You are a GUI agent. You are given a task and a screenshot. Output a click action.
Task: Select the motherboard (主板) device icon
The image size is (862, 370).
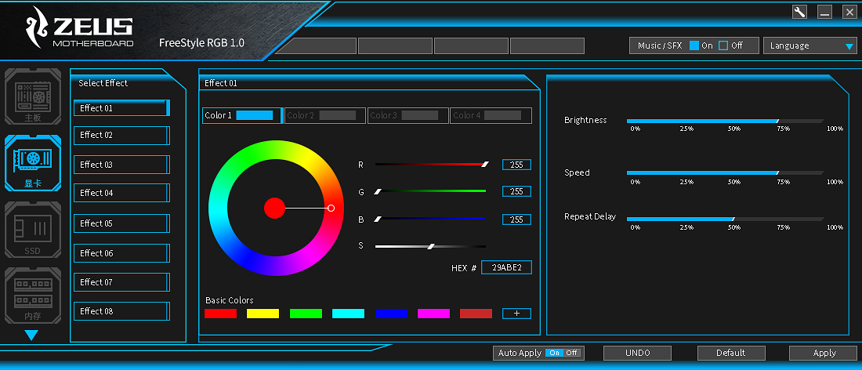click(32, 96)
